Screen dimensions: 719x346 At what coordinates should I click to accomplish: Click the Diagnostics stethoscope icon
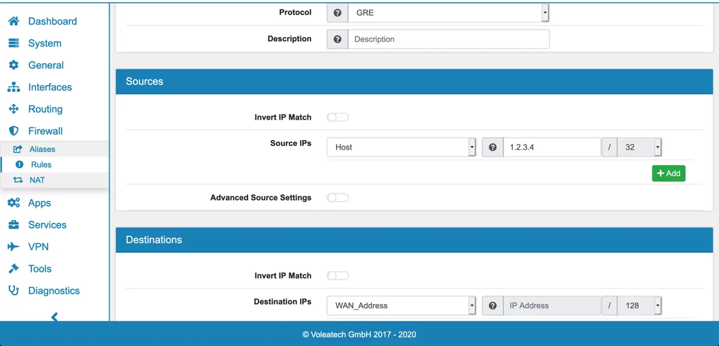pos(13,291)
